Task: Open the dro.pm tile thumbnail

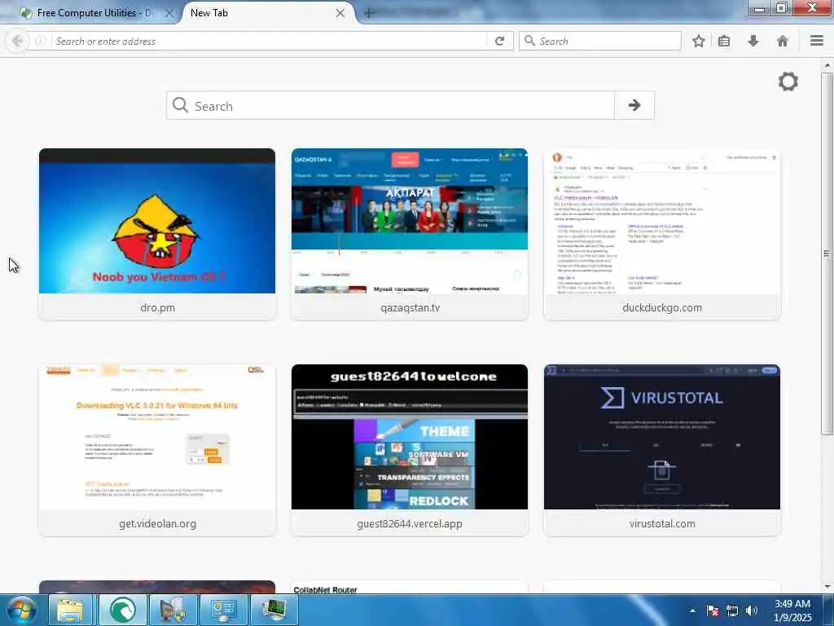Action: tap(157, 221)
